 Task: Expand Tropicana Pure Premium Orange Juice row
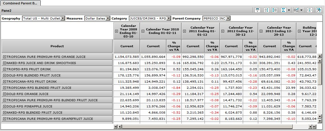4,57
